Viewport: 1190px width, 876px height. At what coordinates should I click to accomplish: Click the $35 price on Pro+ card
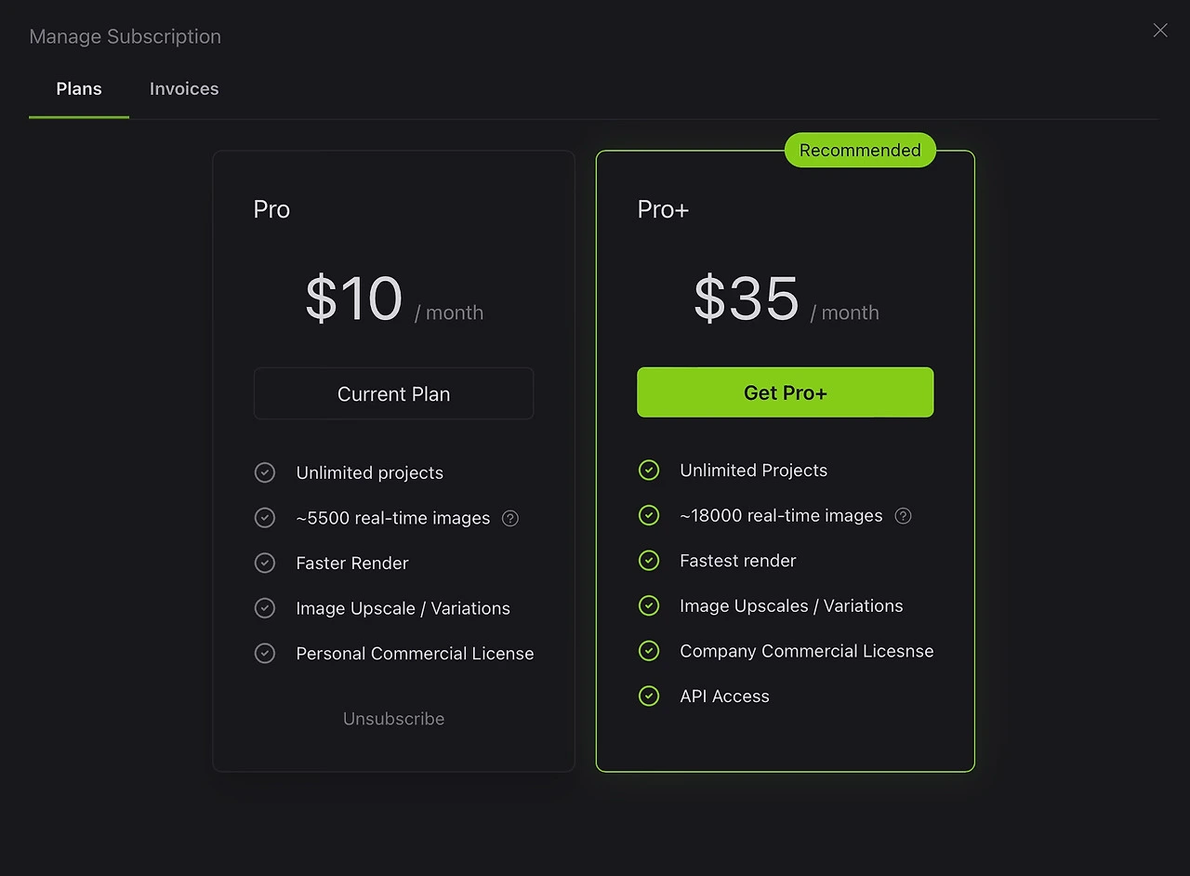pos(747,299)
